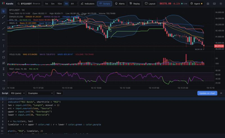Viewport: 225px width, 138px height.
Task: Select the trend line drawing tool
Action: click(4, 17)
